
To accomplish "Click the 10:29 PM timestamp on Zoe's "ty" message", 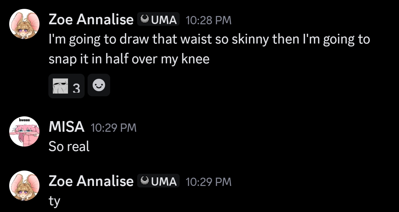I will click(208, 182).
